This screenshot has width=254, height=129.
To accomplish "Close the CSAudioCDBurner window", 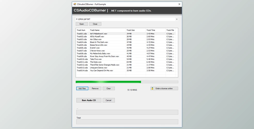I will (x=179, y=4).
